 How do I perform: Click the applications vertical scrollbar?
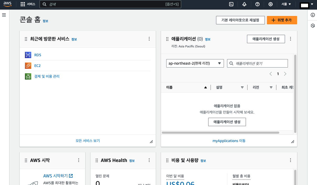pos(295,94)
